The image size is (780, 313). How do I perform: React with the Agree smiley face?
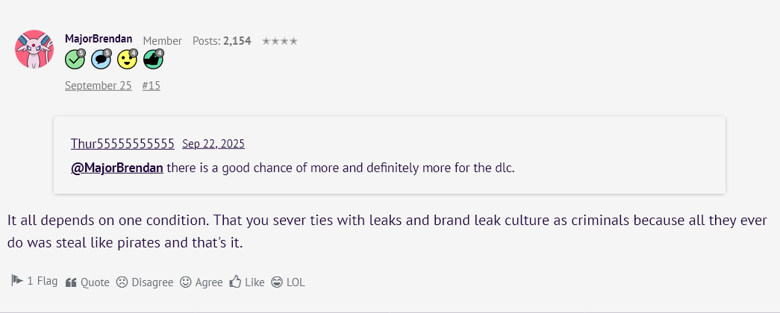(x=186, y=282)
